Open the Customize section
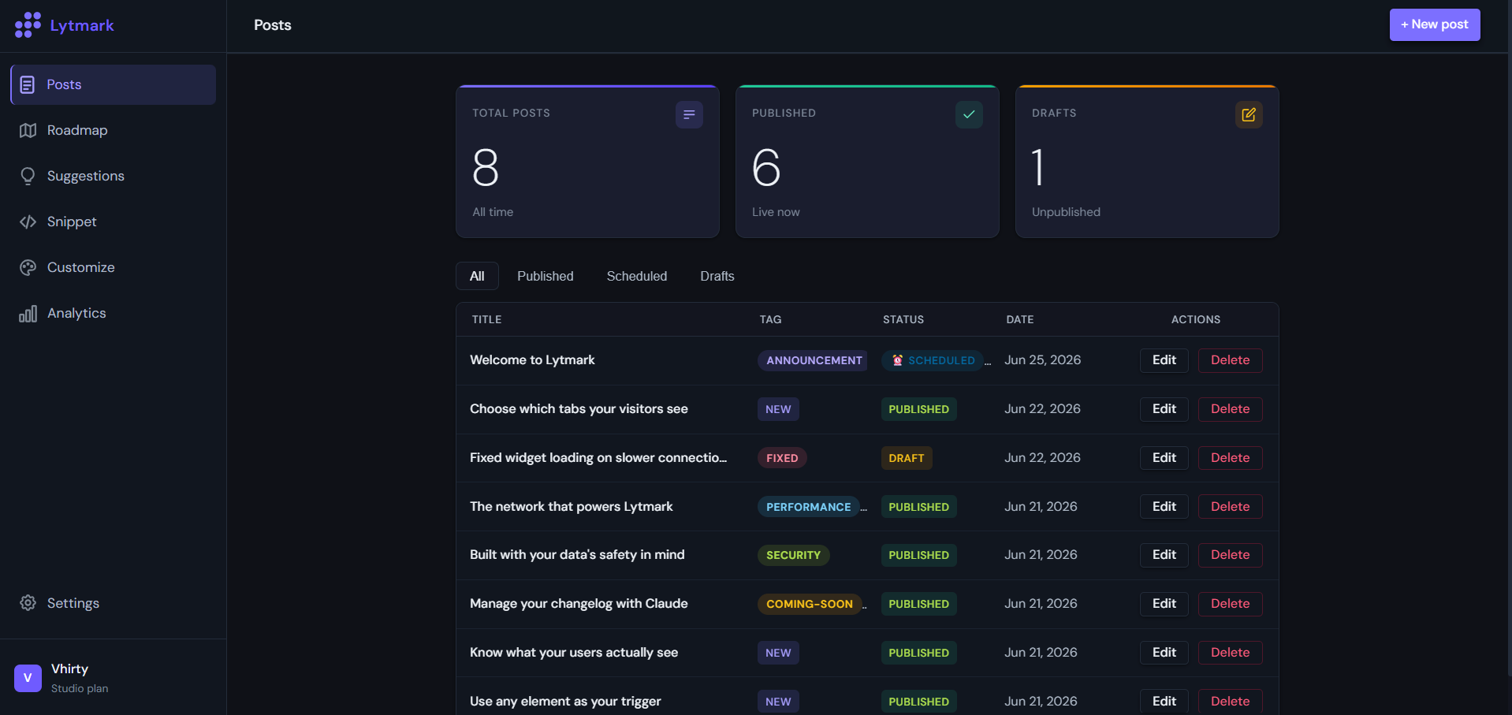The height and width of the screenshot is (715, 1512). coord(113,267)
